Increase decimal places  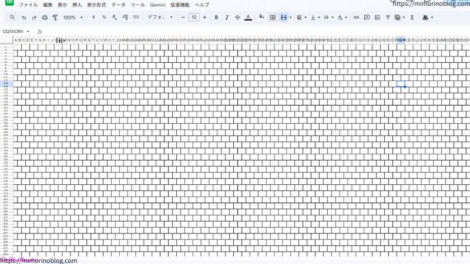[x=125, y=18]
